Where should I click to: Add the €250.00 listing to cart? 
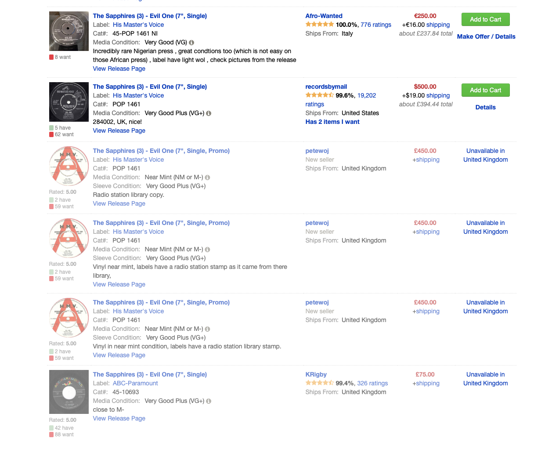pyautogui.click(x=486, y=19)
